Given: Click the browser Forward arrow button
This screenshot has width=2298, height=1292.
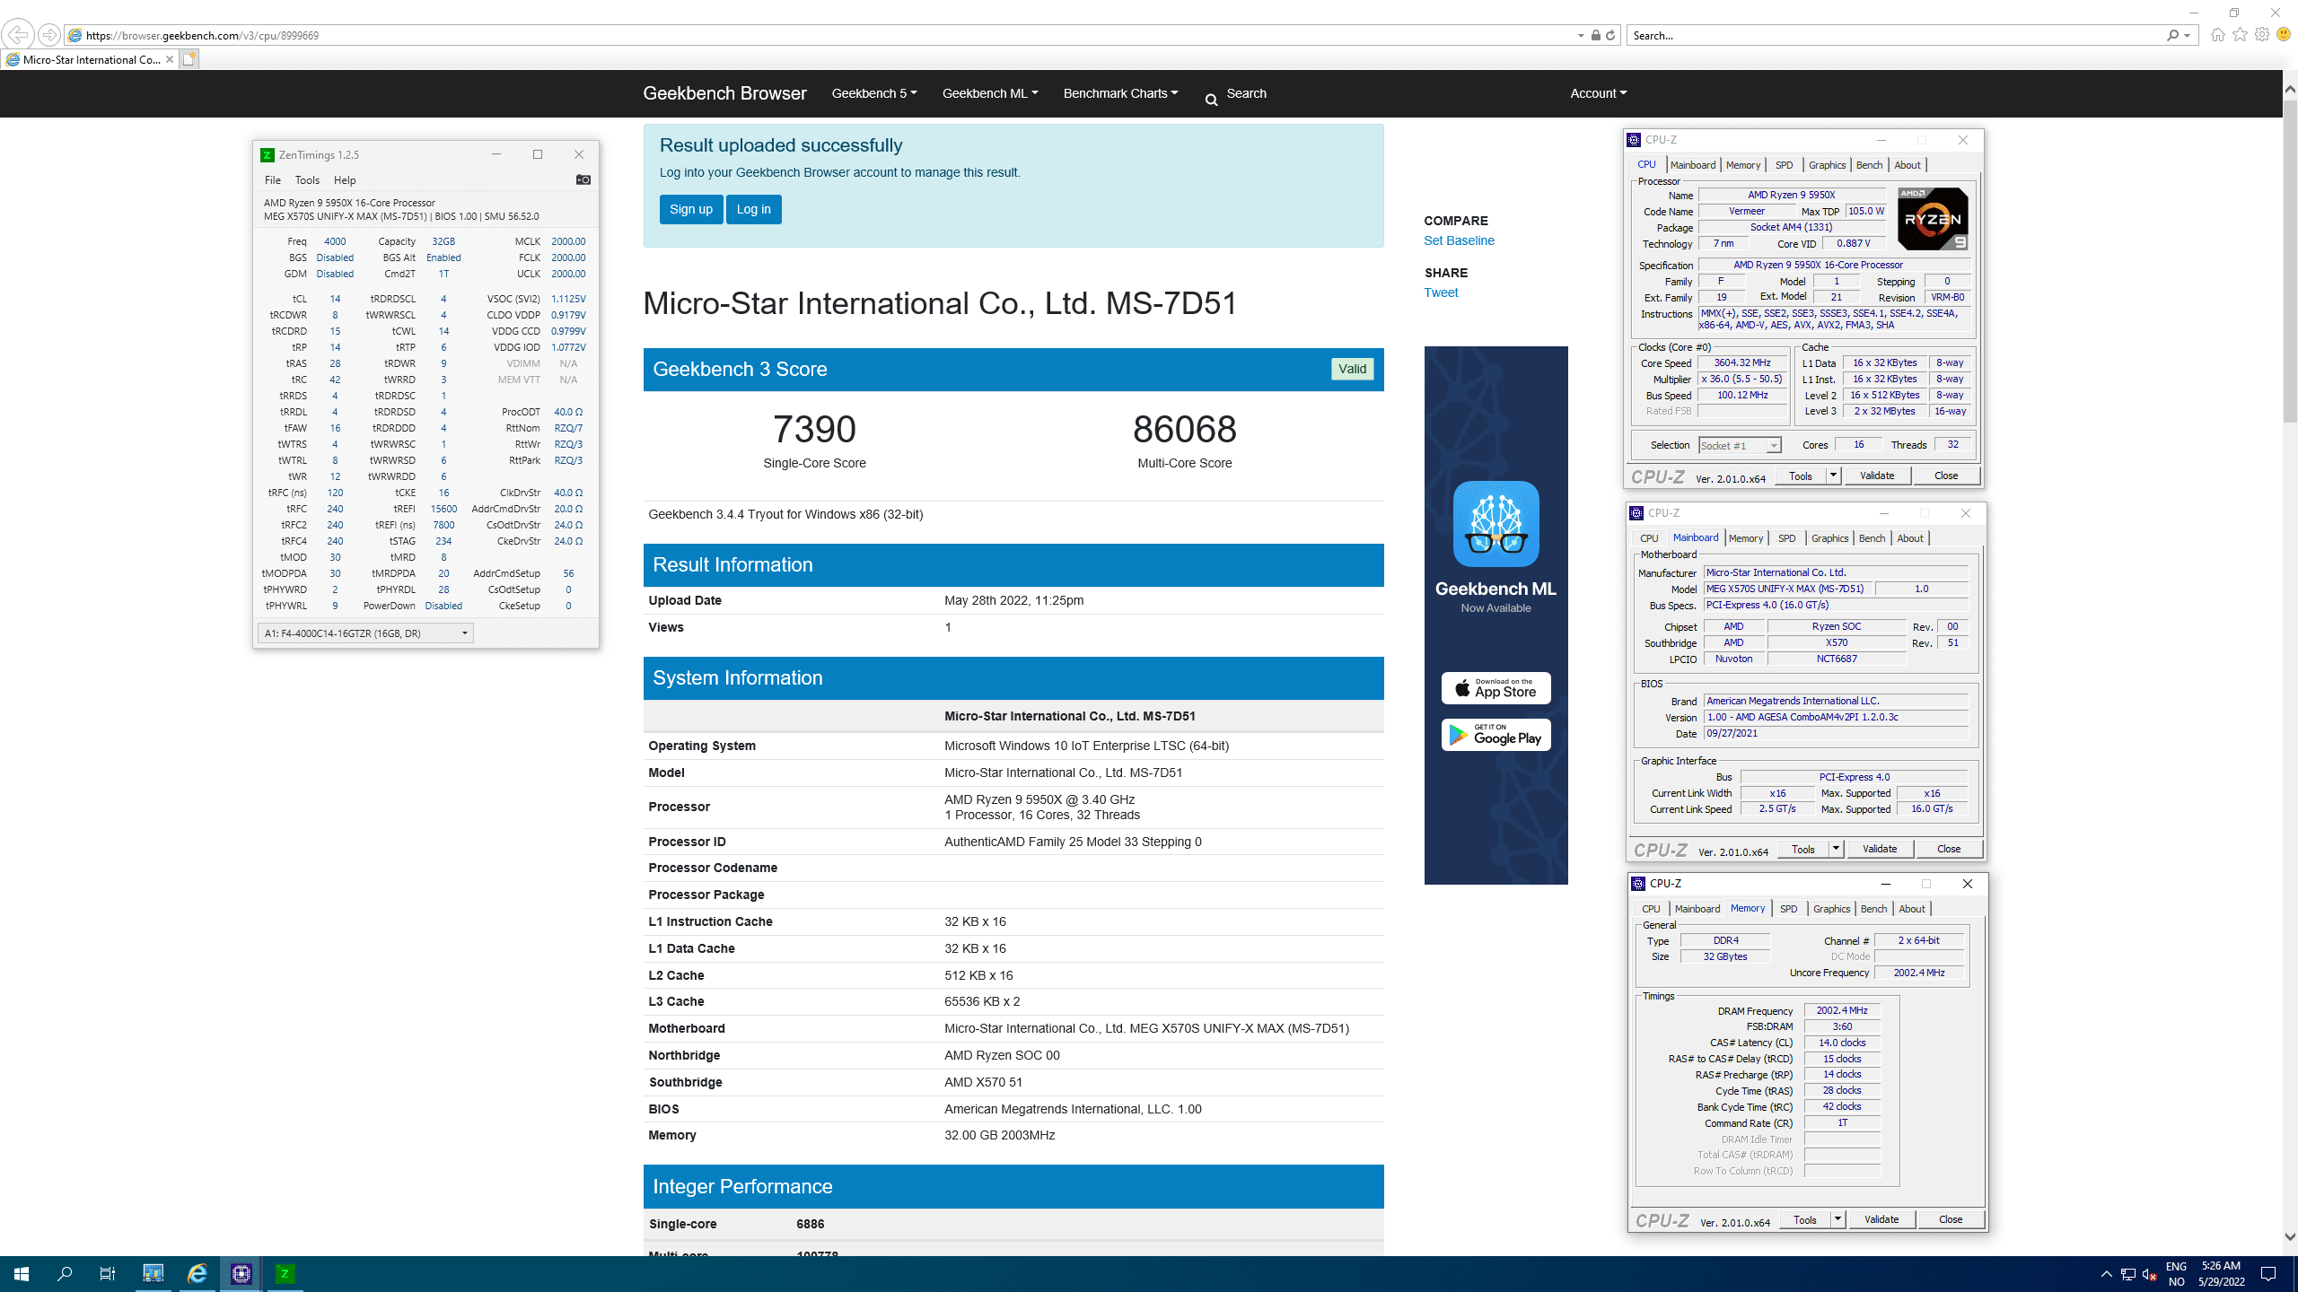Looking at the screenshot, I should (x=49, y=35).
